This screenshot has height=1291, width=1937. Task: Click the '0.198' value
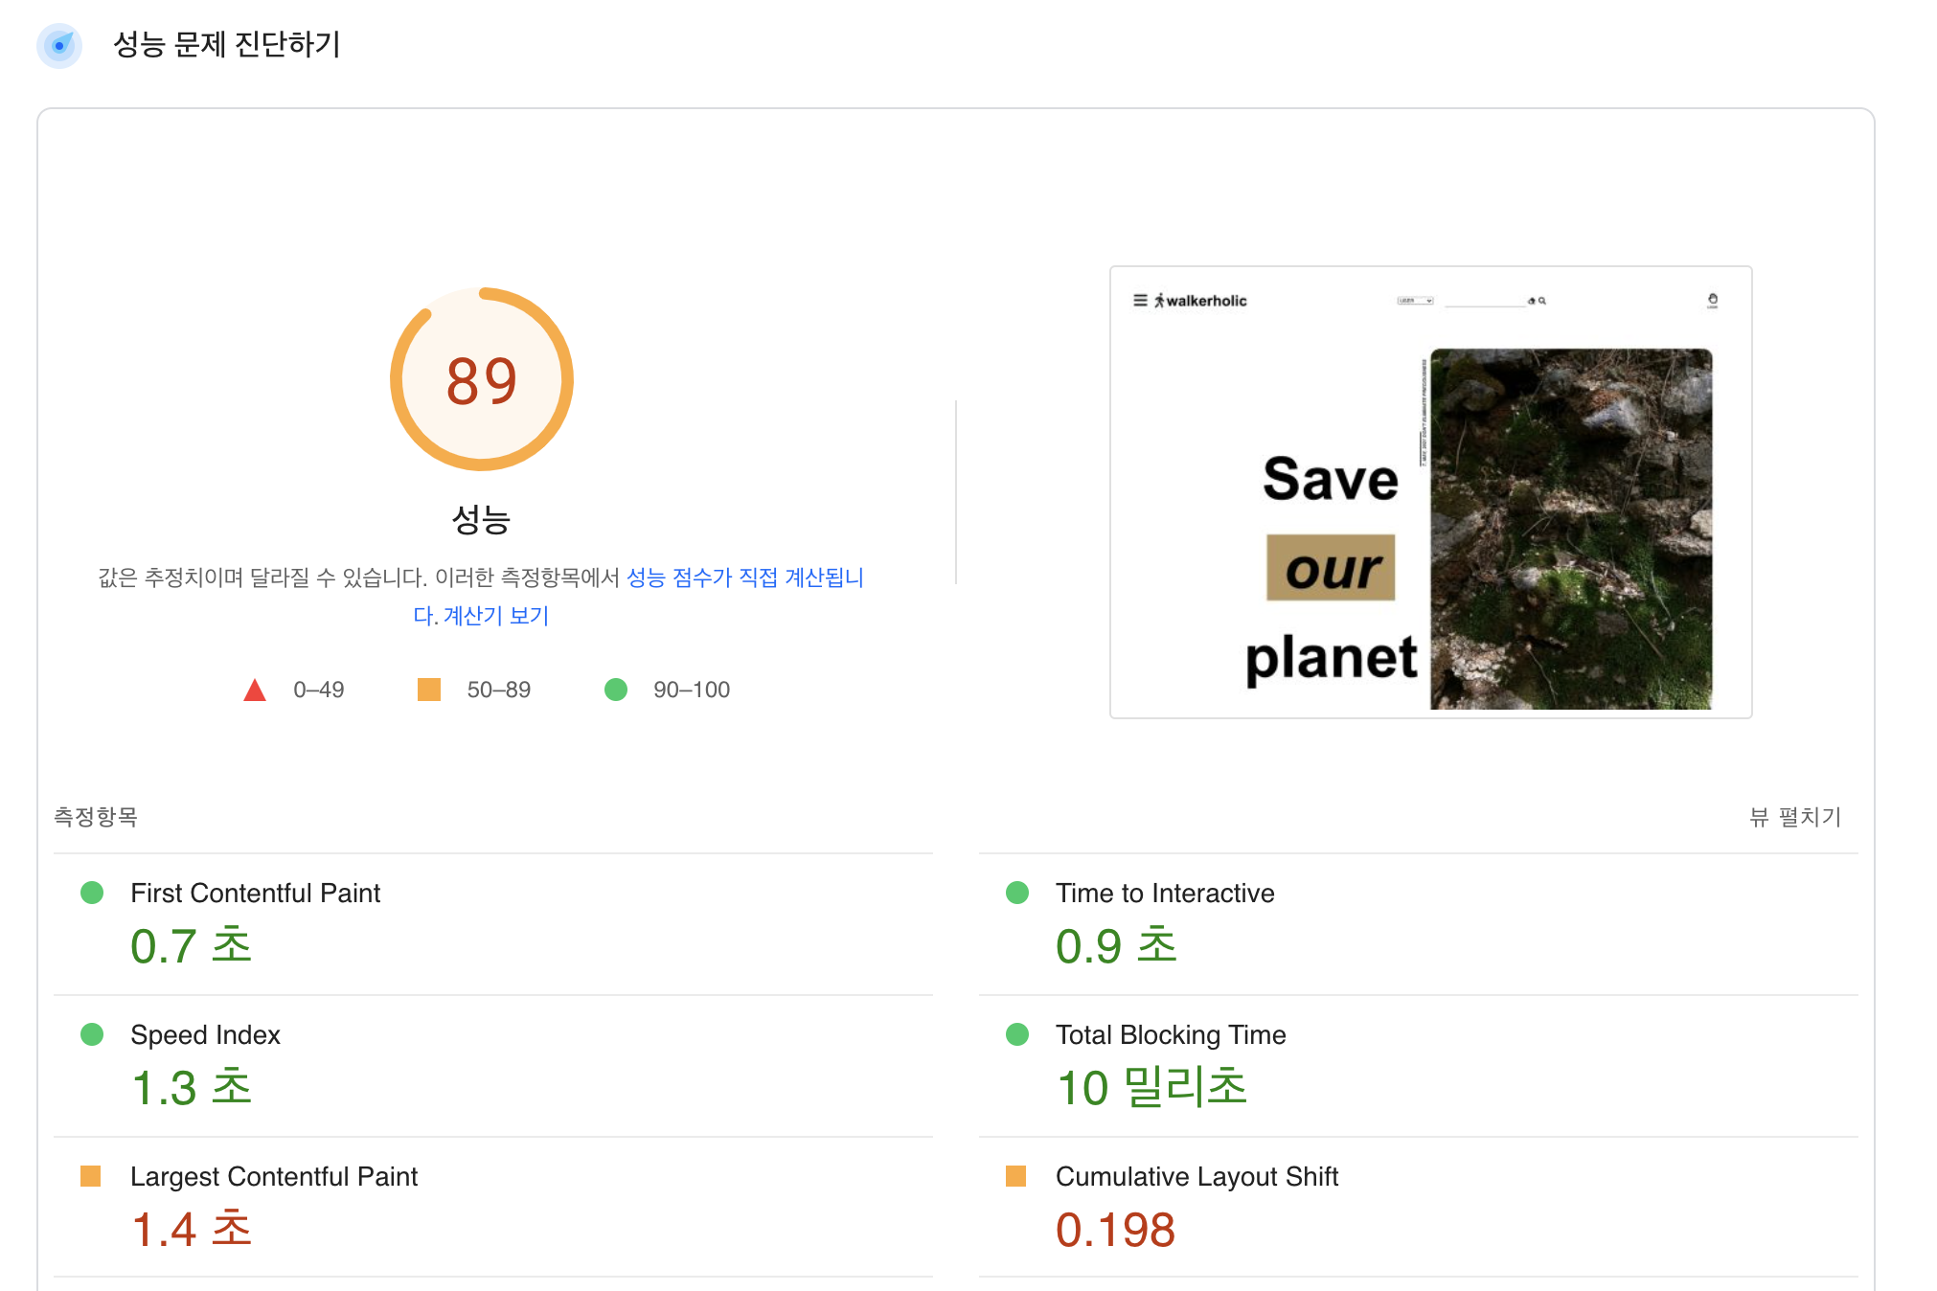click(x=1116, y=1230)
